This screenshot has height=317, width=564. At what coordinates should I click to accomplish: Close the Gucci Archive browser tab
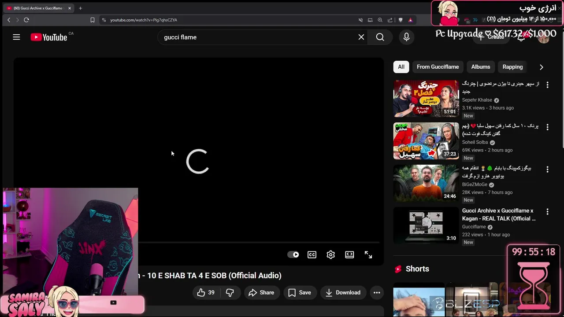coord(69,8)
